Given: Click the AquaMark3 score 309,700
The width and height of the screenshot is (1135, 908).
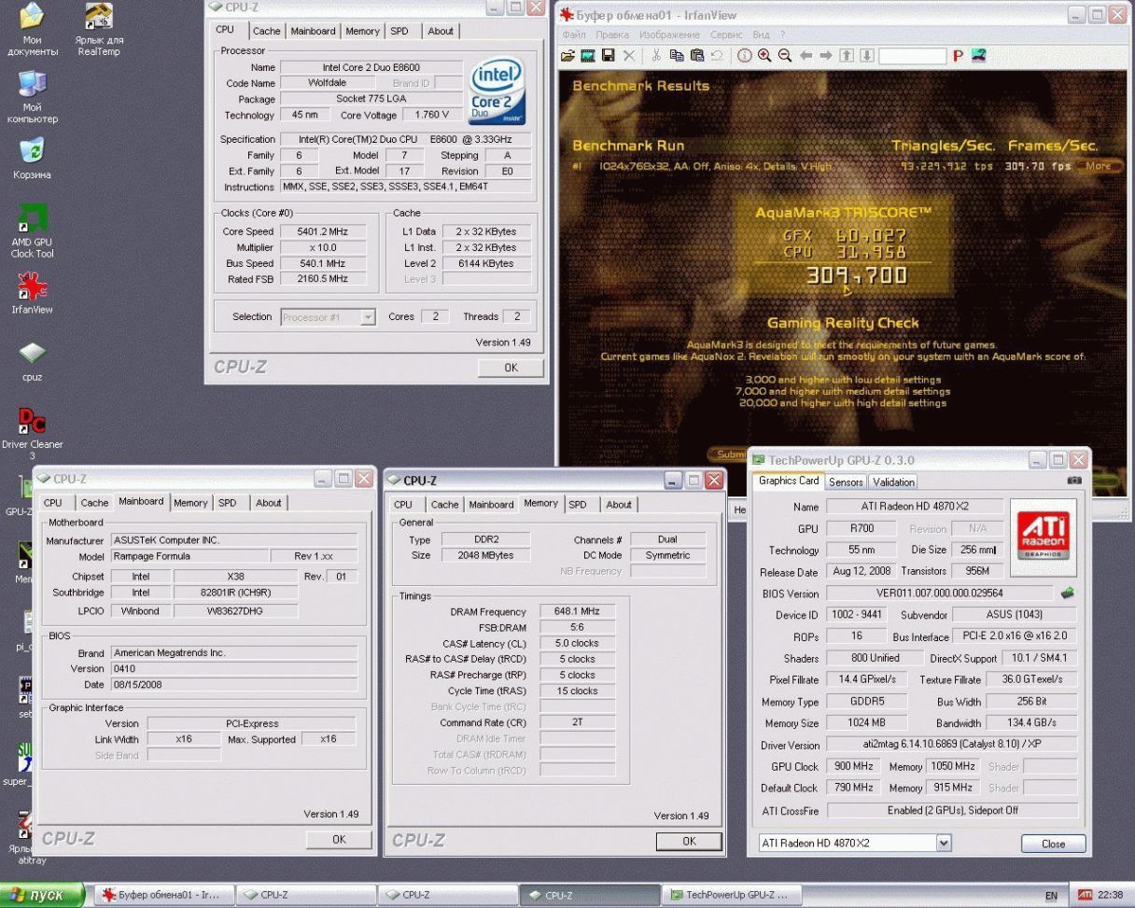Looking at the screenshot, I should click(855, 274).
